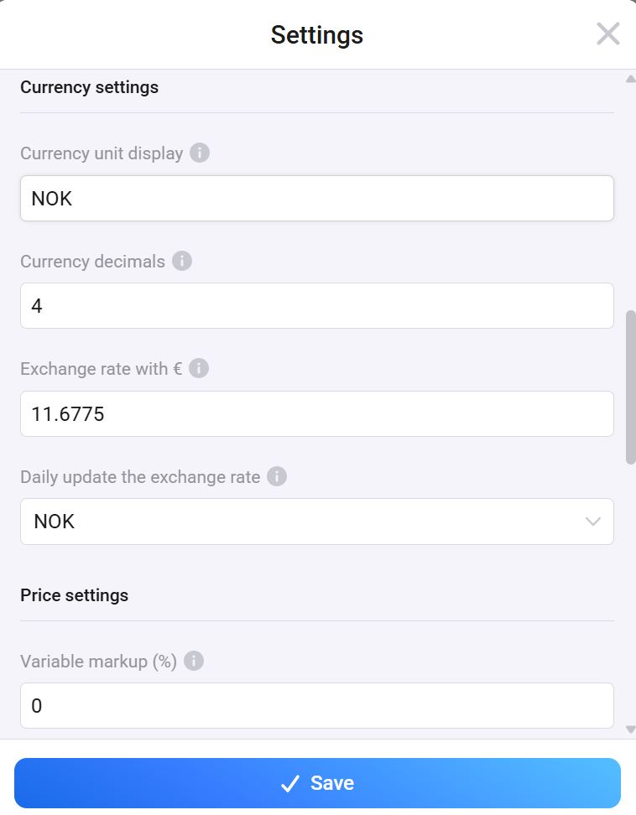Click the dropdown chevron arrow for NOK
The width and height of the screenshot is (636, 815).
click(593, 522)
